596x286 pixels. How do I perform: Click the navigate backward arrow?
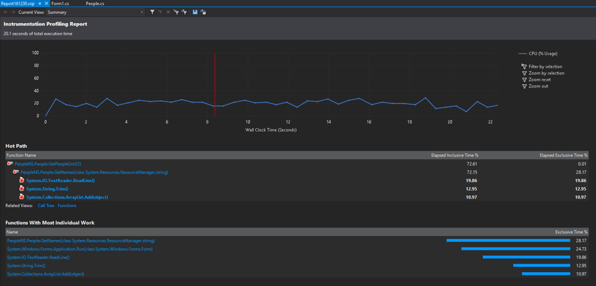(x=6, y=12)
